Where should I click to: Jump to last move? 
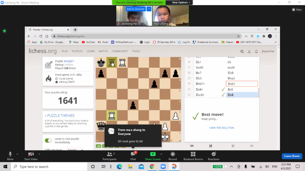pyautogui.click(x=251, y=146)
